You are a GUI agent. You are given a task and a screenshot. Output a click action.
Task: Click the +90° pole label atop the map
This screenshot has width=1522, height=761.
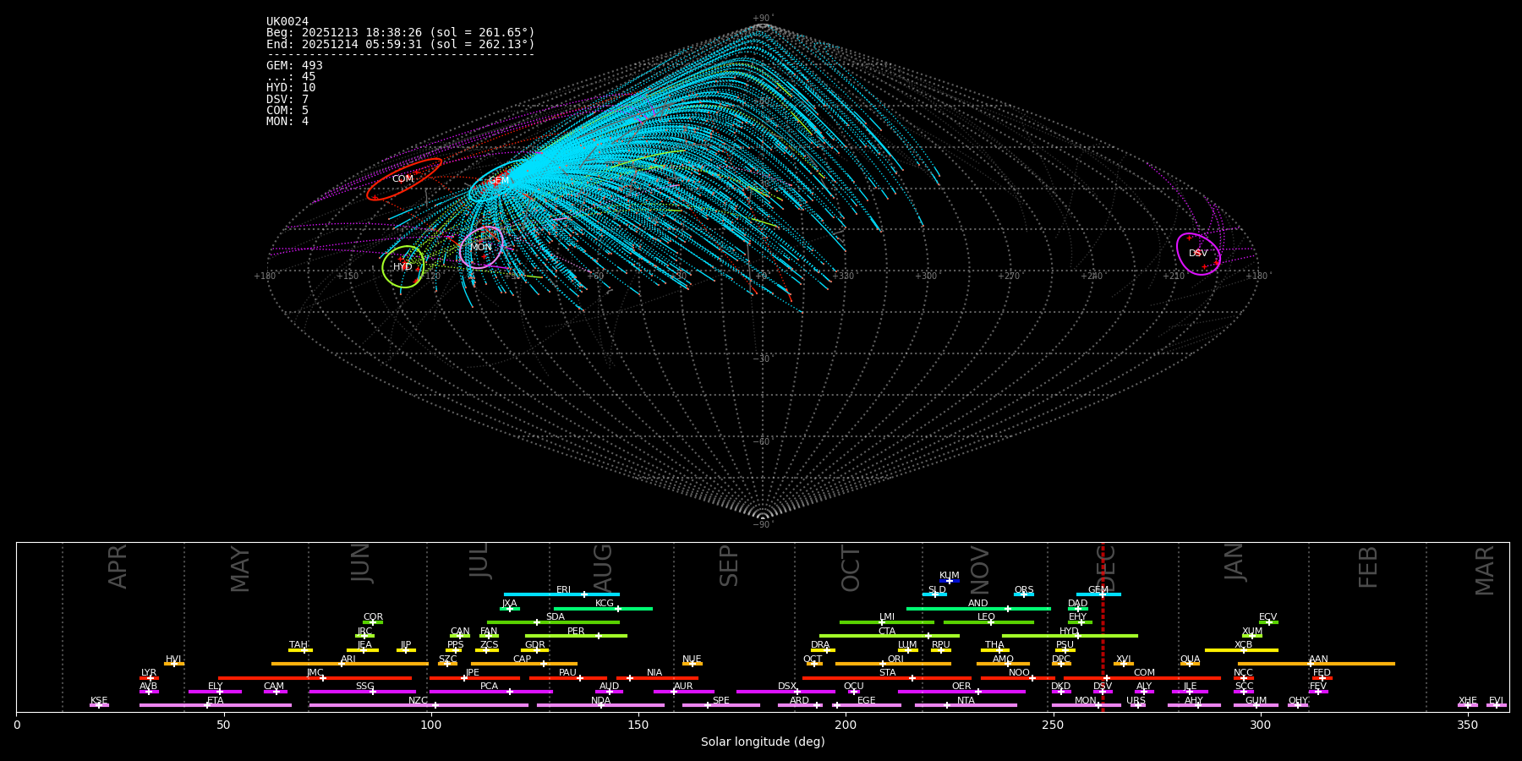click(x=763, y=19)
